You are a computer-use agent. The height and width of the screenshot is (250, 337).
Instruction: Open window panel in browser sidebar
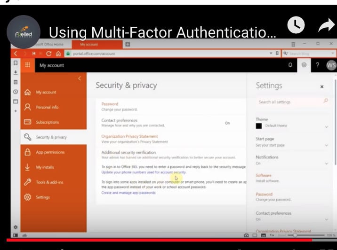click(16, 102)
